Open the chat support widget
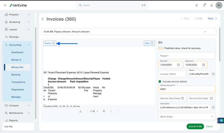 point(221,120)
